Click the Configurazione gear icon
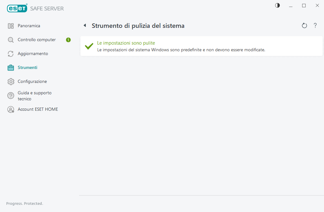 coord(11,82)
